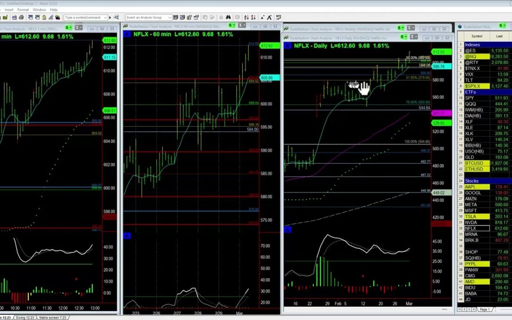Open the Help menu
The height and width of the screenshot is (320, 512).
coord(54,10)
